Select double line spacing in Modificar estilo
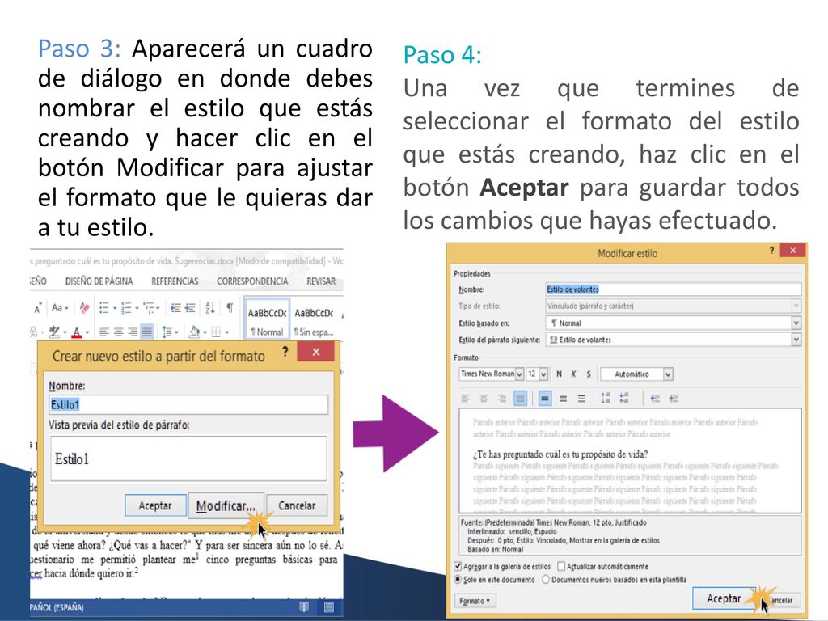The height and width of the screenshot is (621, 828). click(x=581, y=398)
